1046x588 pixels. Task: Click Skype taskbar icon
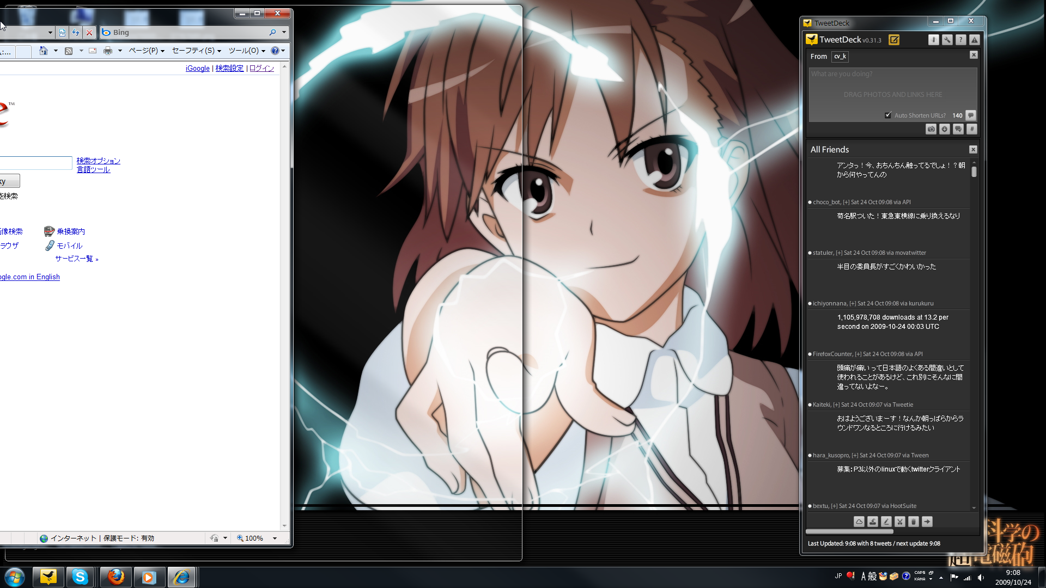coord(80,577)
